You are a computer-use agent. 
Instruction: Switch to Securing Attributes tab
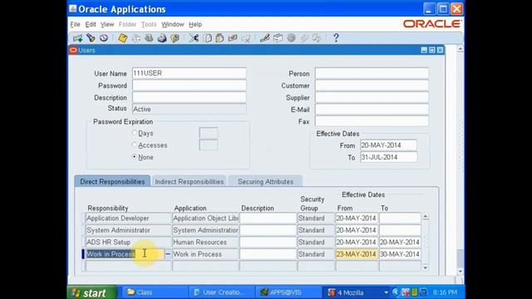pyautogui.click(x=265, y=181)
